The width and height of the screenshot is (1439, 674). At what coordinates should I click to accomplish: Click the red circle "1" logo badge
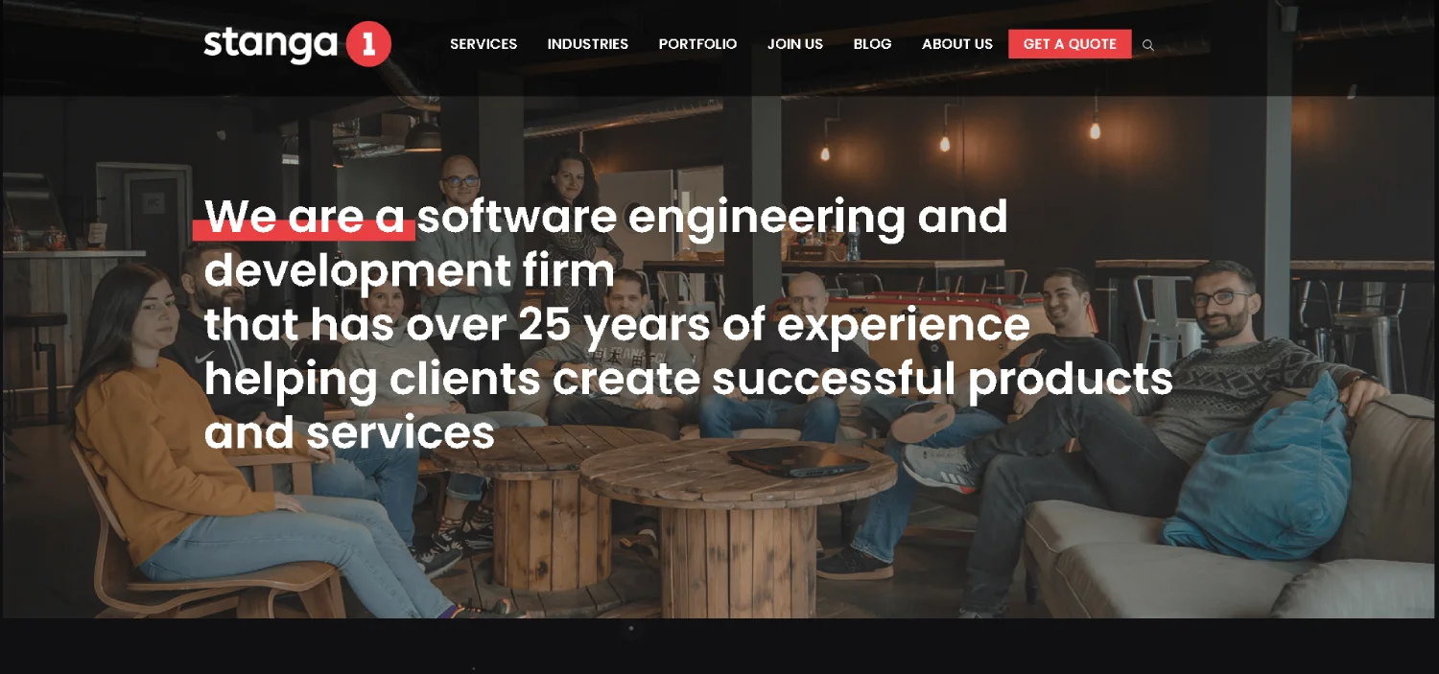click(368, 44)
